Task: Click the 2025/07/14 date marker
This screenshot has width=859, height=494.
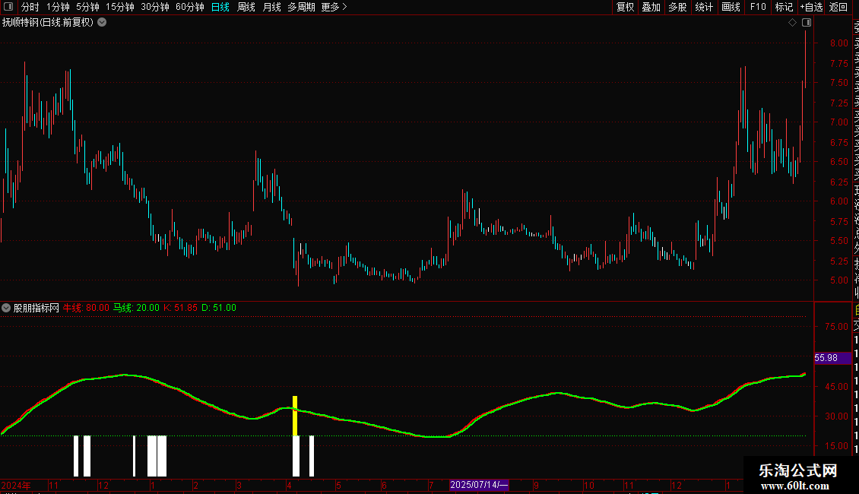Action: pyautogui.click(x=479, y=485)
